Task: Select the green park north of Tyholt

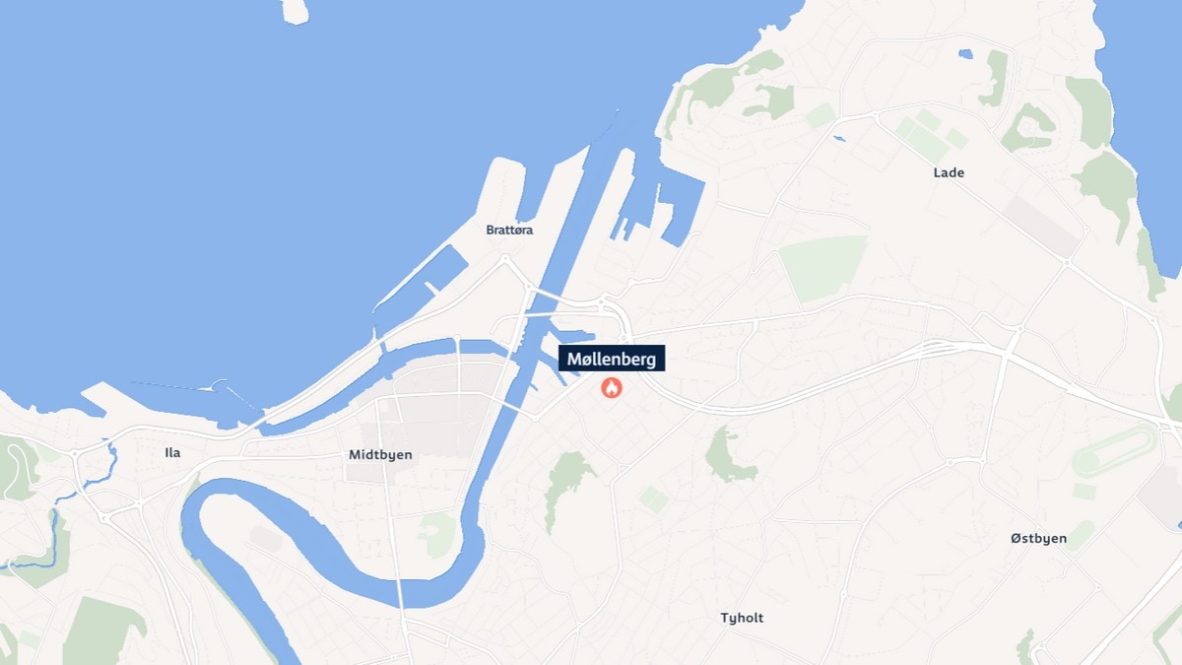Action: 729,455
